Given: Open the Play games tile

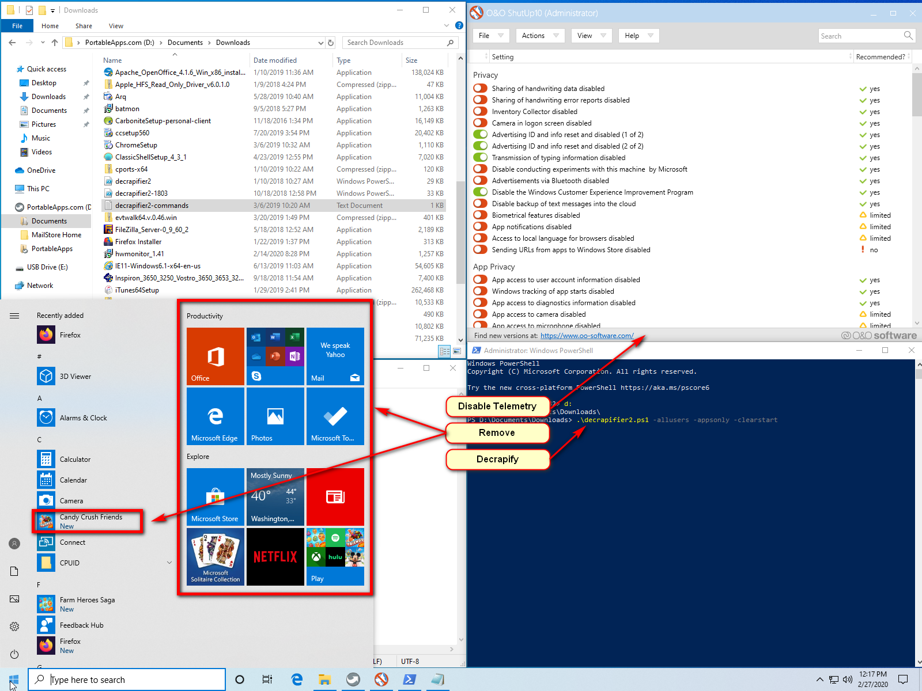Looking at the screenshot, I should [335, 557].
